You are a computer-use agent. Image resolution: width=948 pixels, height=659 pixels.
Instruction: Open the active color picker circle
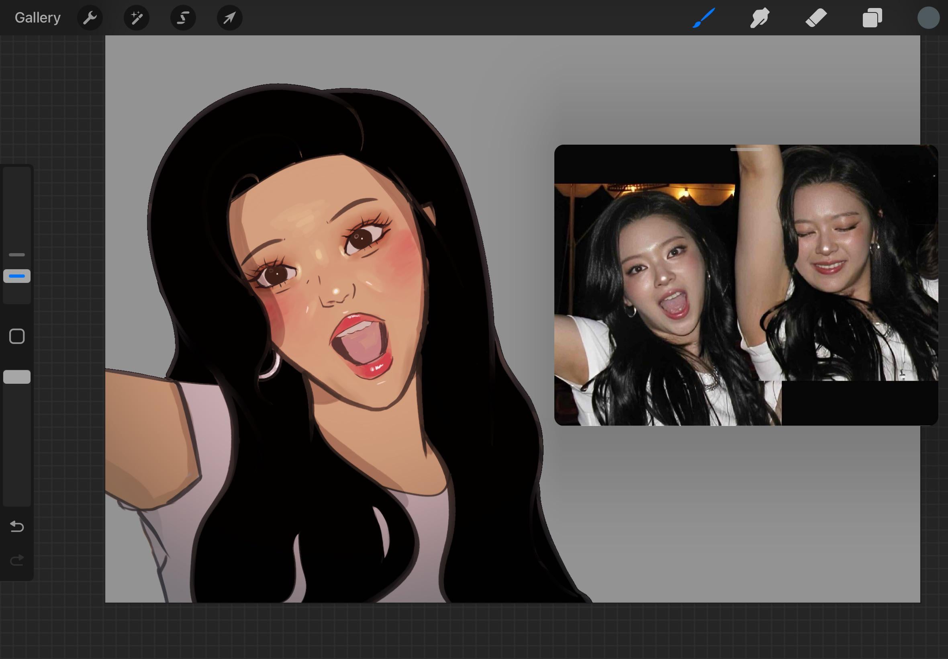(x=928, y=18)
